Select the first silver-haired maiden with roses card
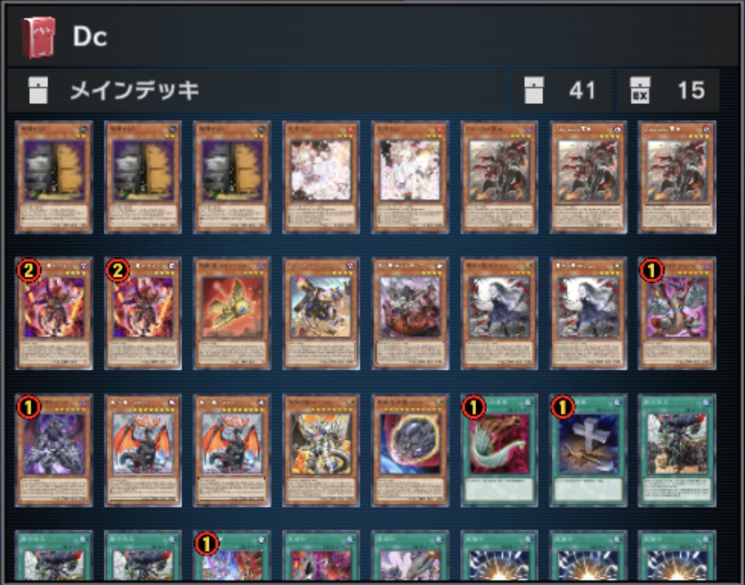 (500, 314)
